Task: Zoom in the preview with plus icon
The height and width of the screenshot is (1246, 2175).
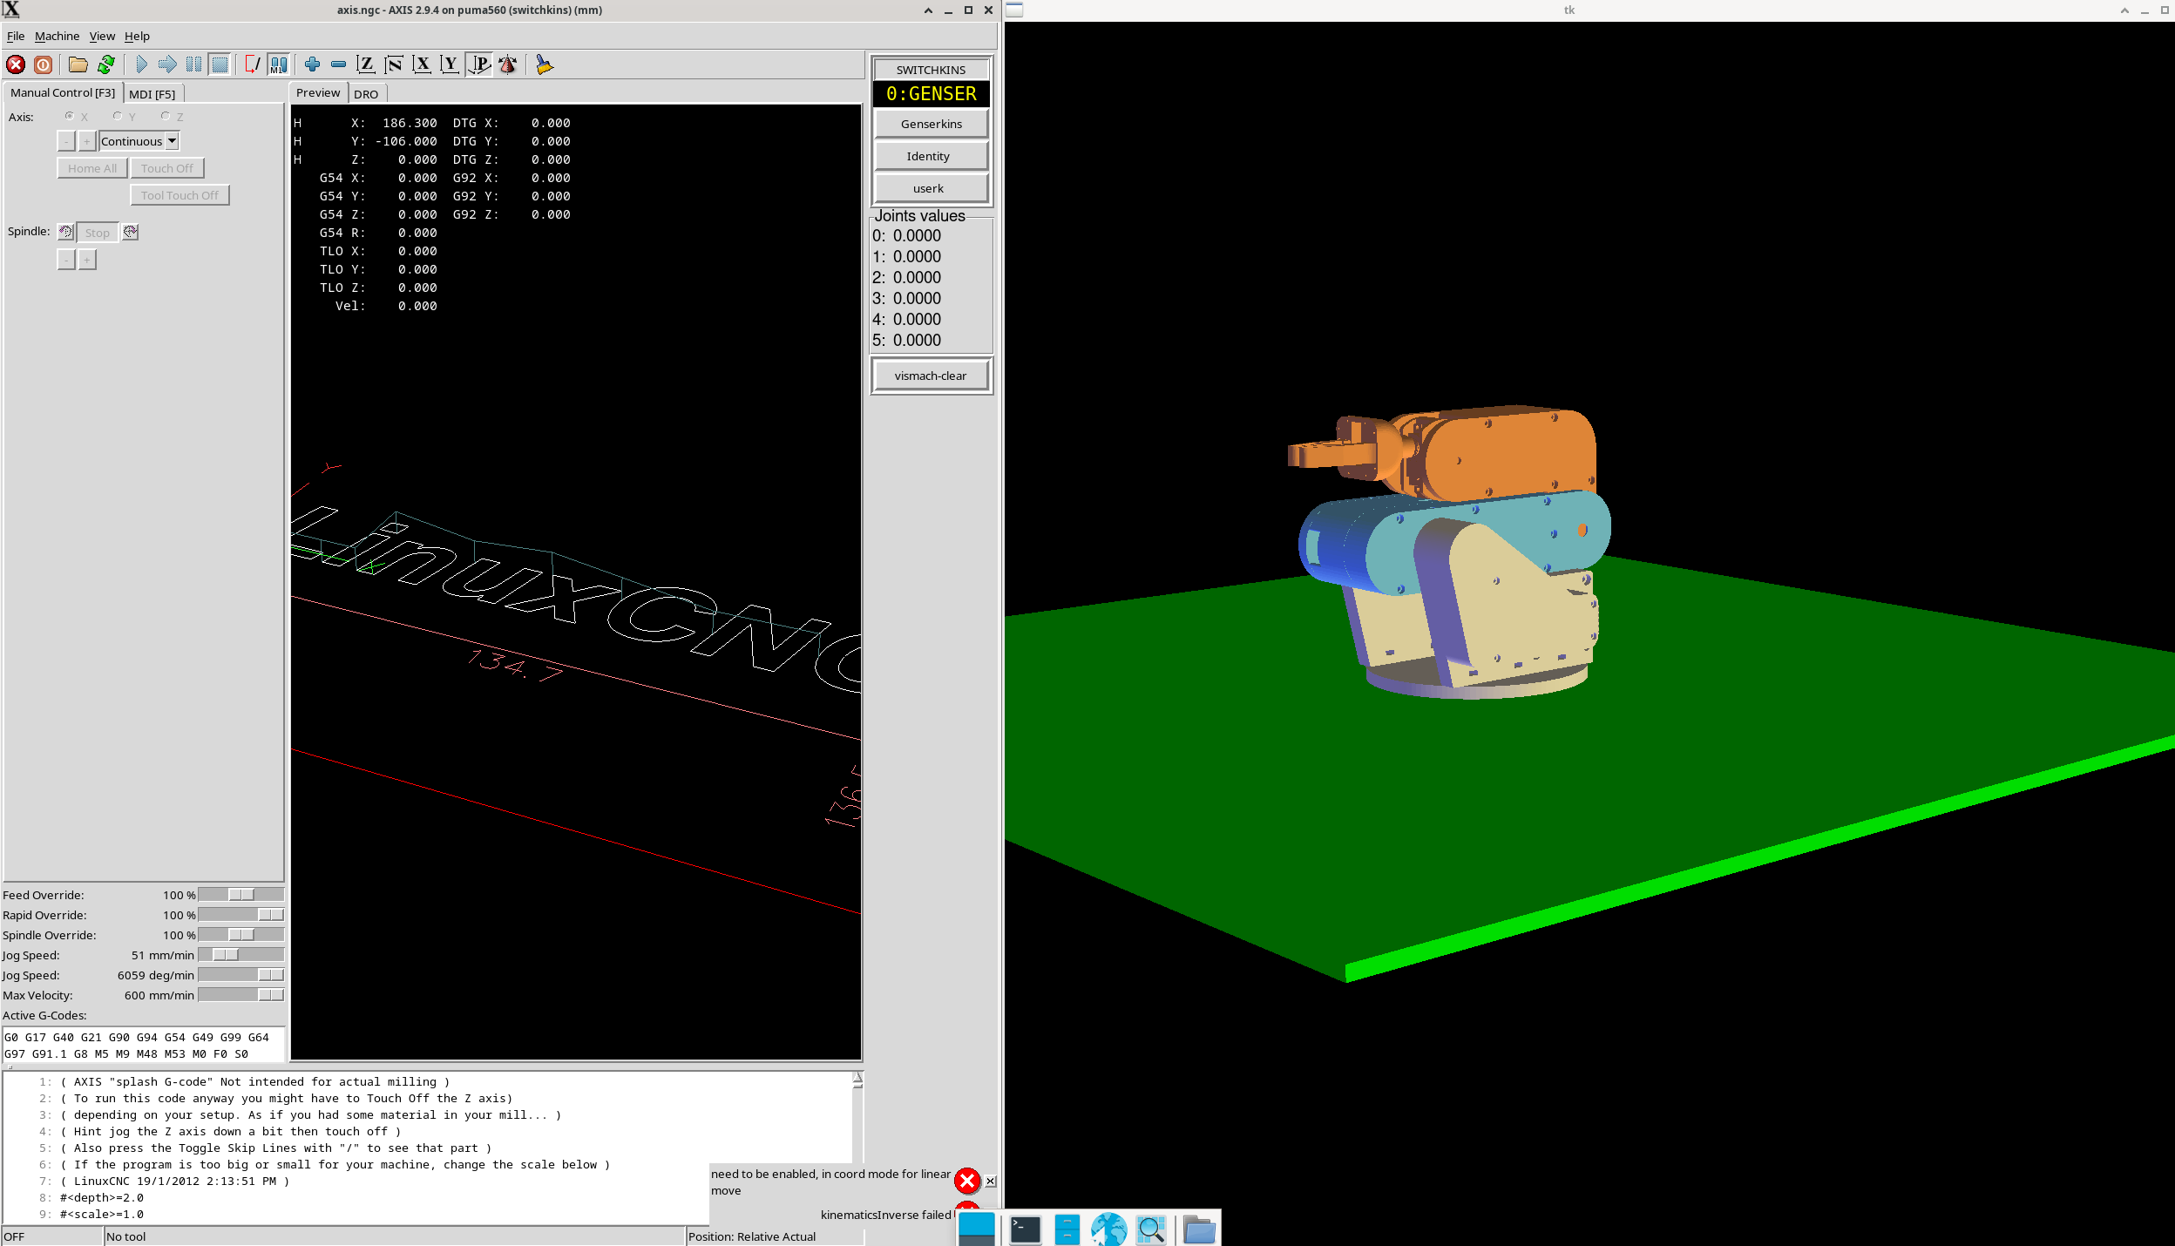Action: [312, 64]
